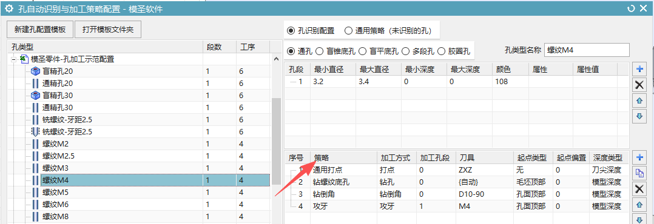Image resolution: width=654 pixels, height=224 pixels.
Task: Click the refresh icon in title bar
Action: tap(632, 8)
